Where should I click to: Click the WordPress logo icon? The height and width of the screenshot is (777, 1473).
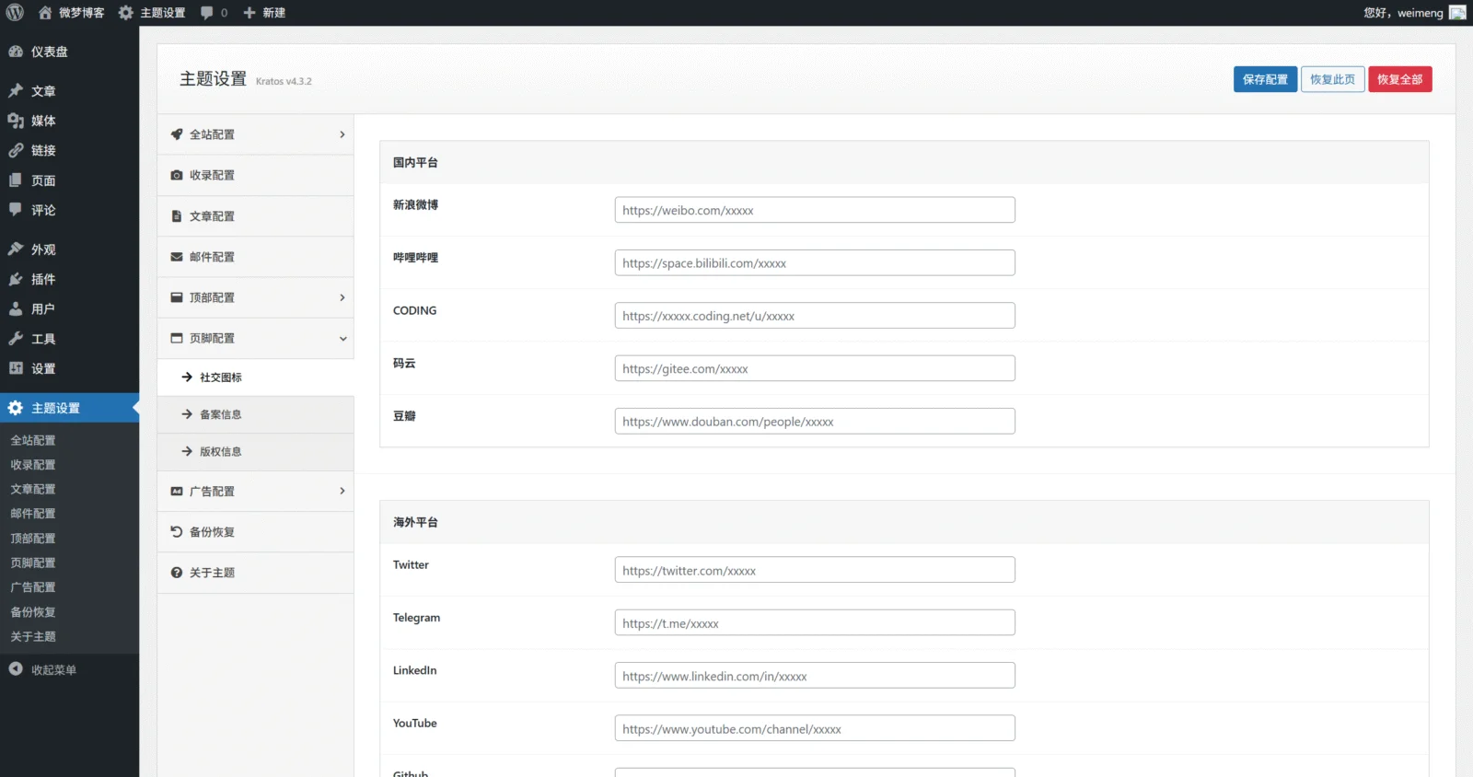tap(15, 13)
